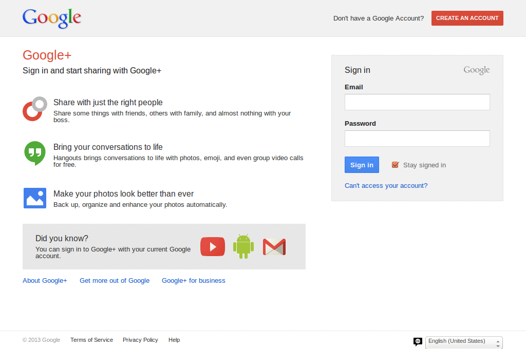
Task: Click 'Bring your conversations to life' heading
Action: pos(108,147)
